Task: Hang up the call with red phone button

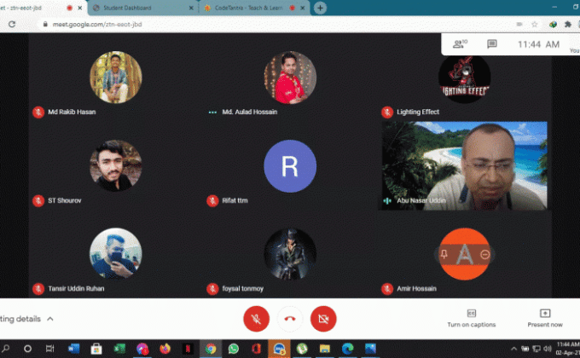Action: pos(290,319)
